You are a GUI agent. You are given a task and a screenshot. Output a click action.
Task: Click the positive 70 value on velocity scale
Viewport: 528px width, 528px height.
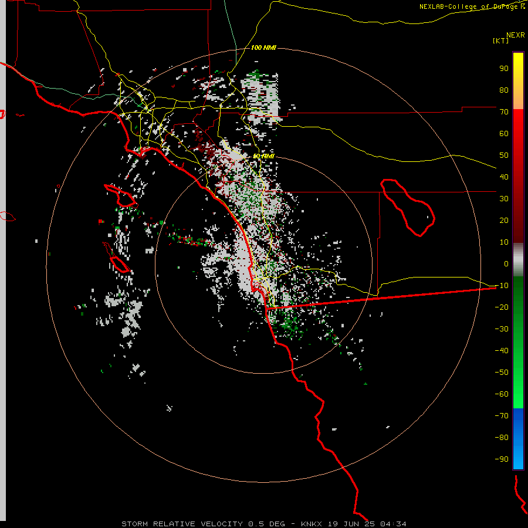pyautogui.click(x=504, y=112)
